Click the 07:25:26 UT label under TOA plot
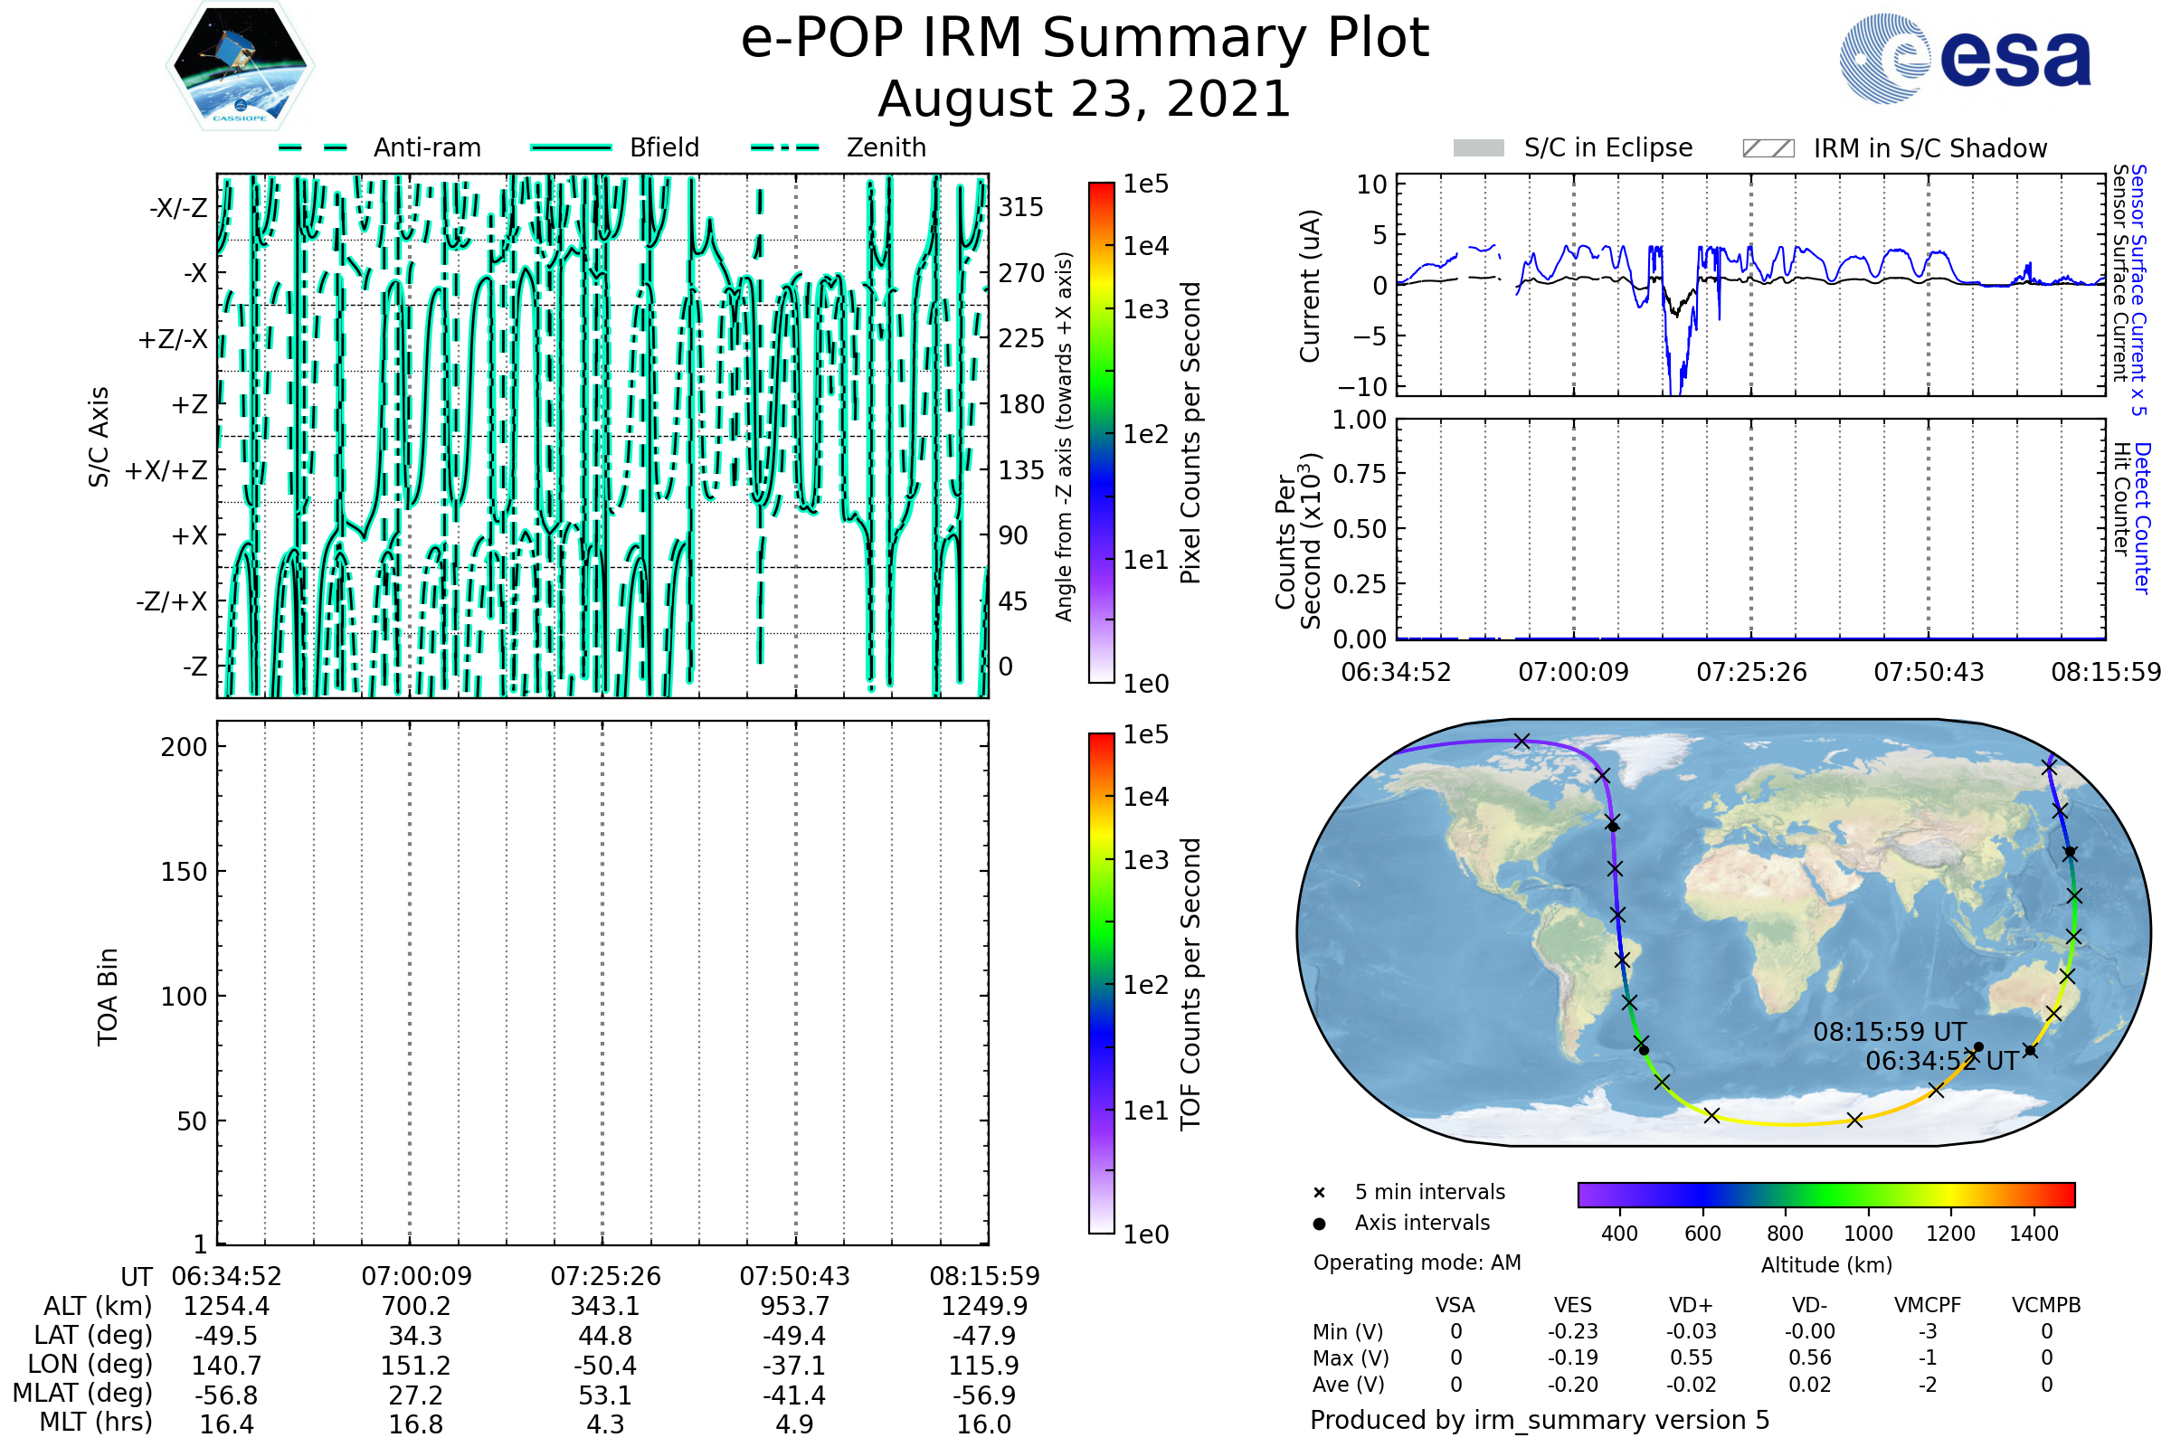Image resolution: width=2171 pixels, height=1447 pixels. 605,1276
